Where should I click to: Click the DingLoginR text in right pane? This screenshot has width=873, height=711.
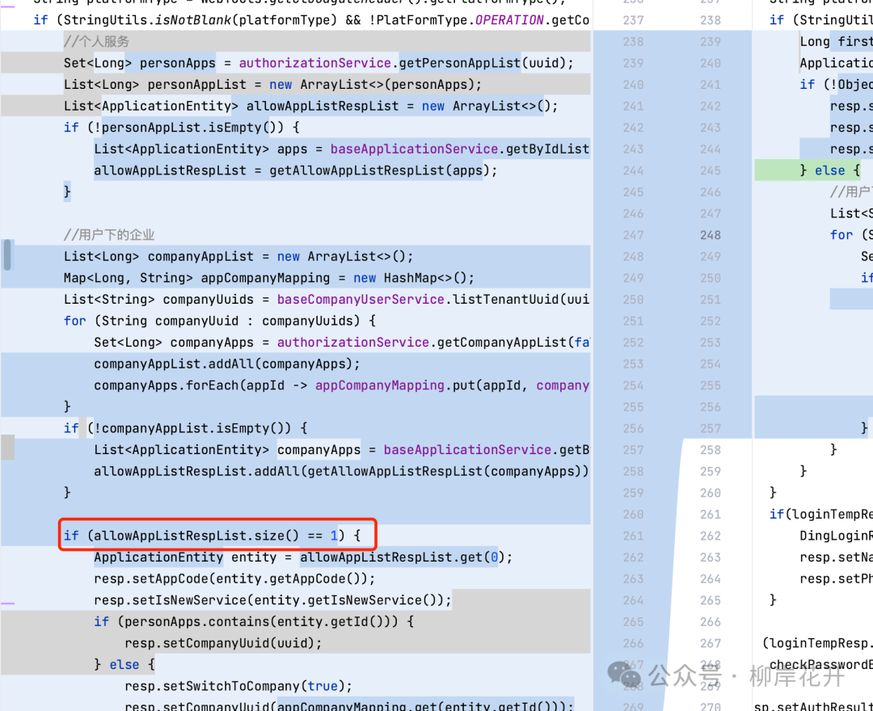[x=836, y=536]
